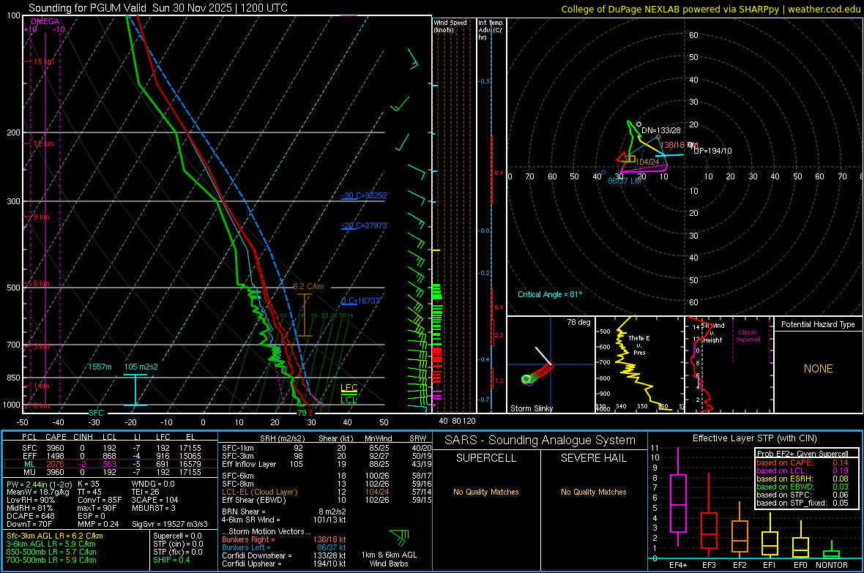Select the NONE hazard type value
Viewport: 864px width, 573px height.
click(x=819, y=369)
